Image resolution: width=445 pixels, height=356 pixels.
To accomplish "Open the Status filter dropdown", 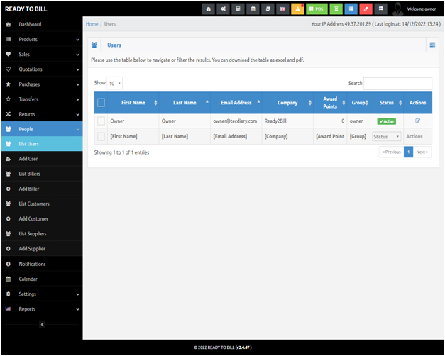I will pyautogui.click(x=387, y=137).
